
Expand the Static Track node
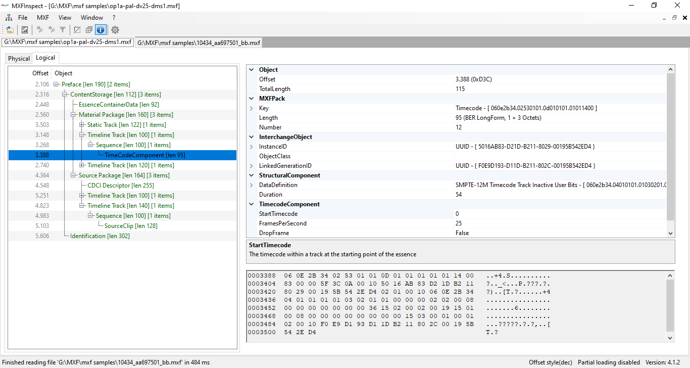pos(82,125)
